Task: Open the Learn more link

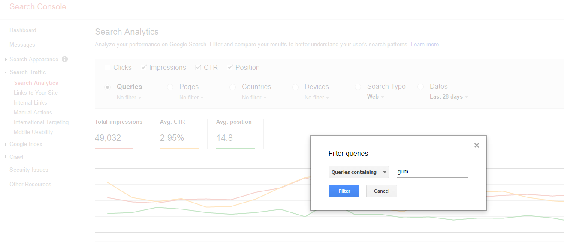Action: click(x=425, y=45)
